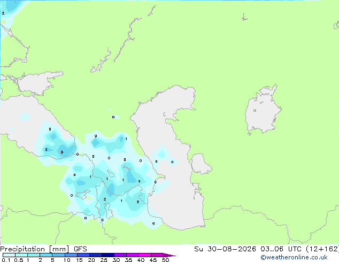
Task: Click the legend arrow tip above 50
Action: coord(169,255)
